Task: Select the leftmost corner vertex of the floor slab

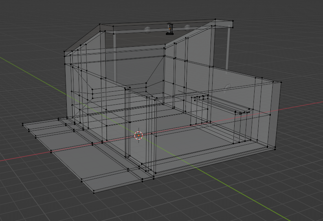Action: [23, 124]
